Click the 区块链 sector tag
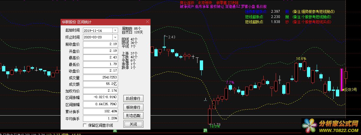Screen dimensions: 361x135 [x=233, y=2]
